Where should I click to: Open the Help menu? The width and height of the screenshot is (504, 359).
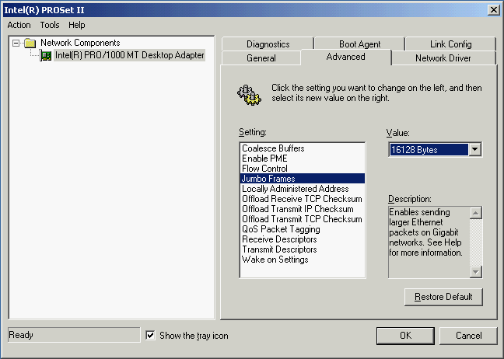77,25
